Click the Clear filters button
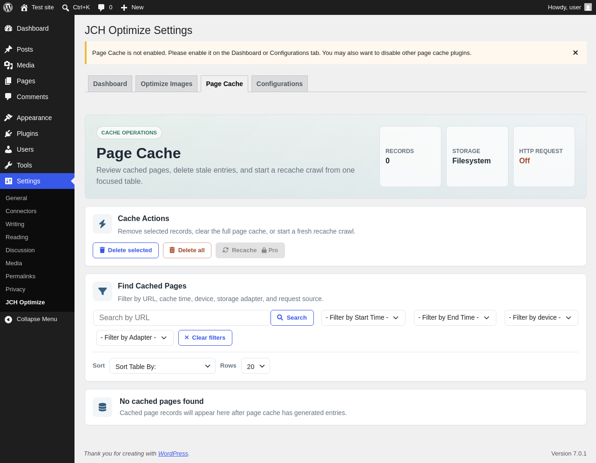596x463 pixels. (x=205, y=338)
